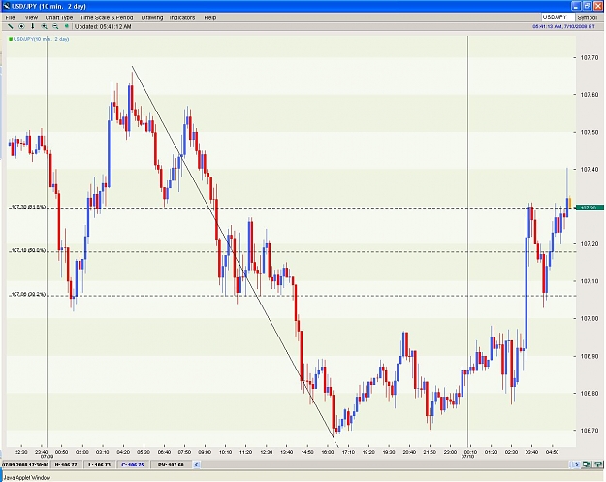This screenshot has height=482, width=606.
Task: Click the H: 106.77 status field
Action: pos(66,465)
